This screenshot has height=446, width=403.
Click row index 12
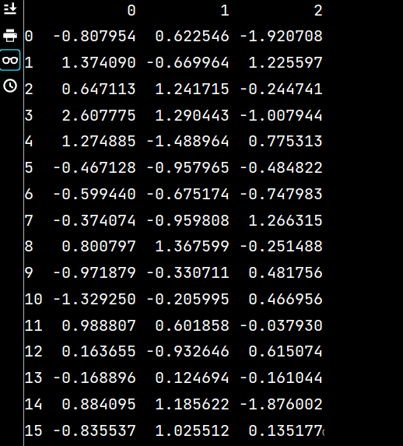click(33, 352)
